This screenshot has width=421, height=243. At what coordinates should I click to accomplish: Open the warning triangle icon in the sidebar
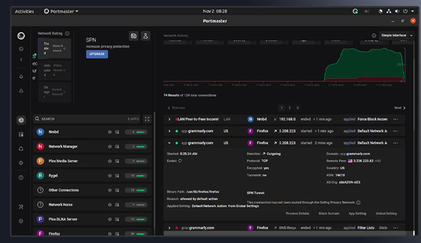[21, 91]
